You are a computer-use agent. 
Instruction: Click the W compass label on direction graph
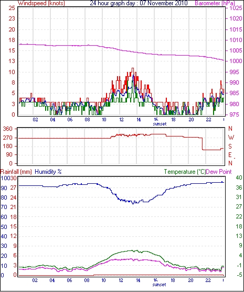pos(231,138)
